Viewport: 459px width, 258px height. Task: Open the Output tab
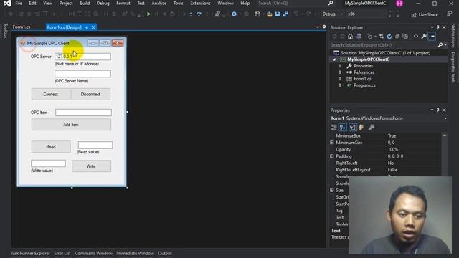click(x=165, y=253)
